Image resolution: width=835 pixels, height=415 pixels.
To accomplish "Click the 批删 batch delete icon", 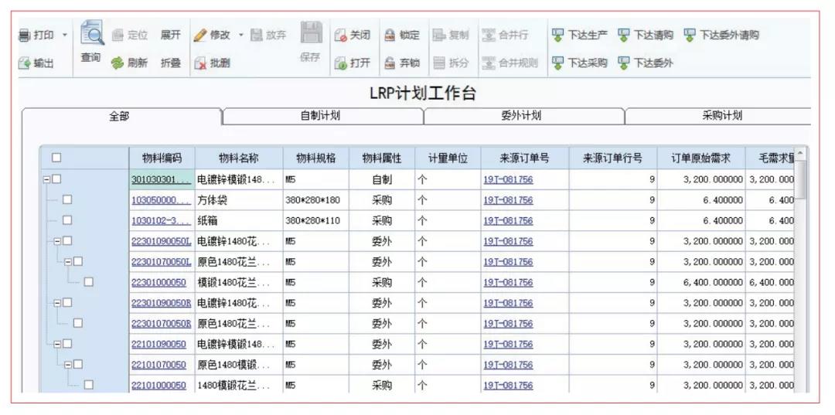I will pyautogui.click(x=200, y=63).
